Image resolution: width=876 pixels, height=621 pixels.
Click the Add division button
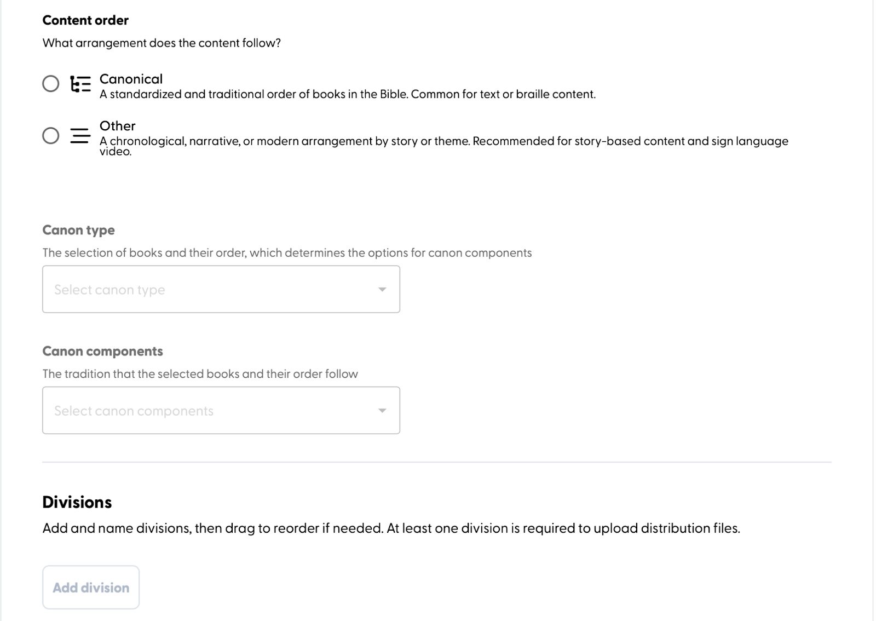click(x=91, y=587)
